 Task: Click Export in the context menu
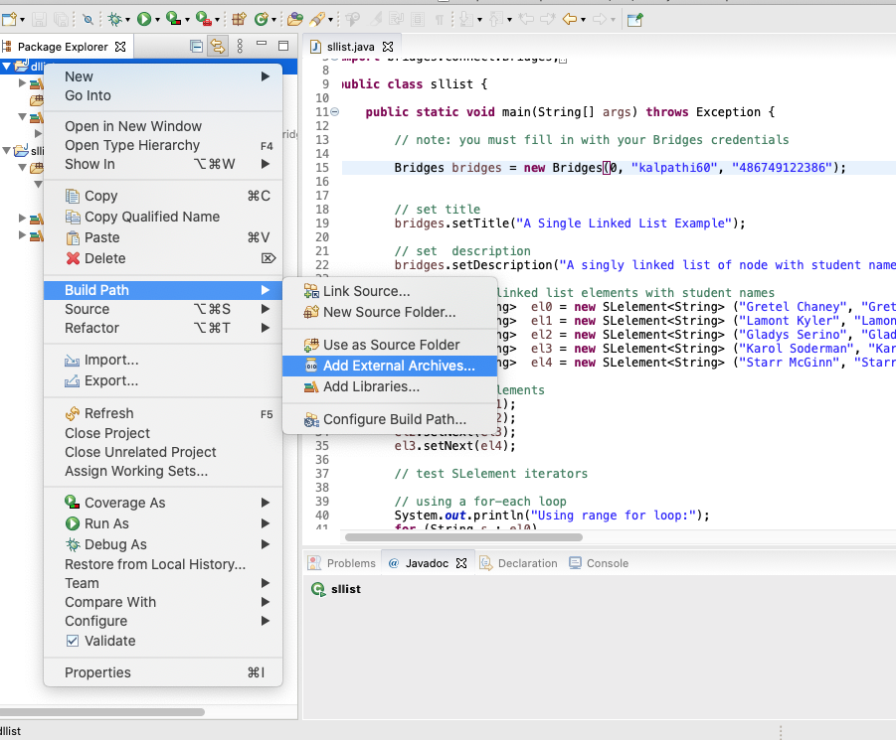coord(163,380)
